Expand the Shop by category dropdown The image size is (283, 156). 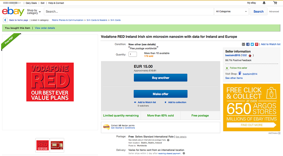coord(34,12)
